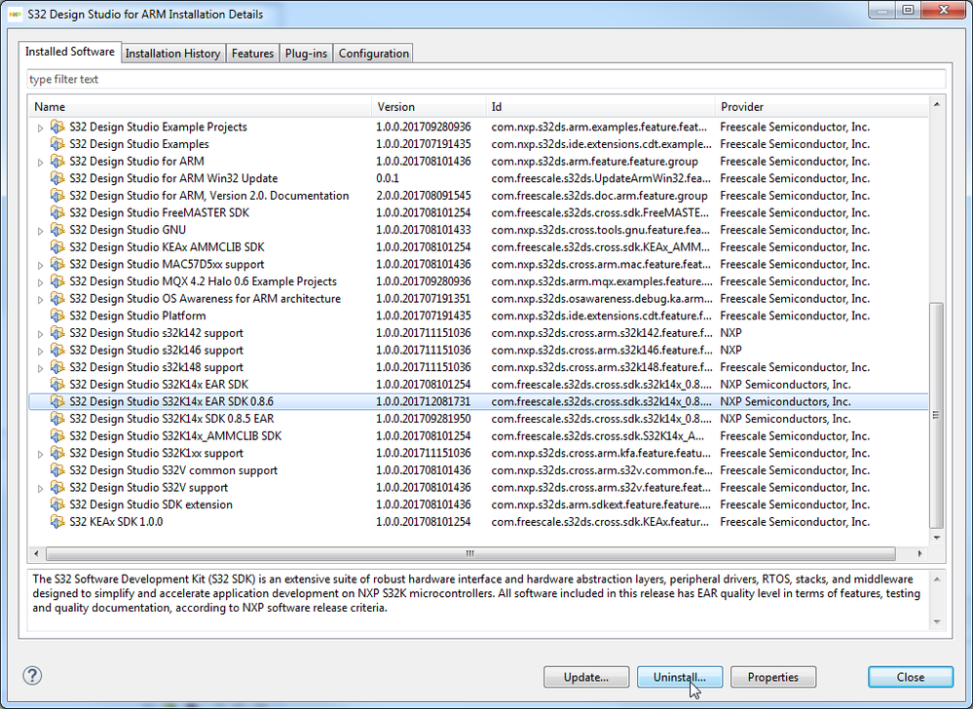Switch to the Installed Software tab
The width and height of the screenshot is (973, 709).
point(69,53)
